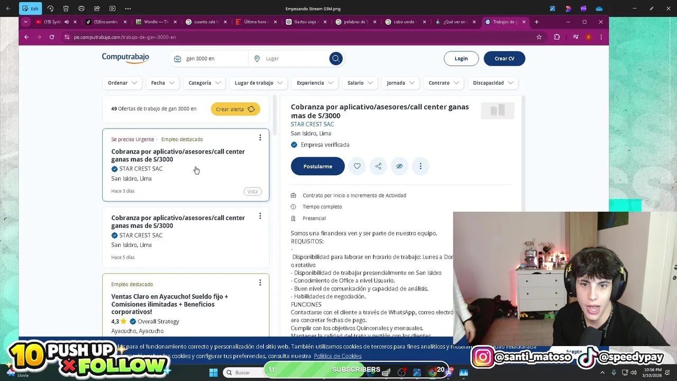The width and height of the screenshot is (677, 381).
Task: Open job detail three-dot menu
Action: click(x=420, y=166)
